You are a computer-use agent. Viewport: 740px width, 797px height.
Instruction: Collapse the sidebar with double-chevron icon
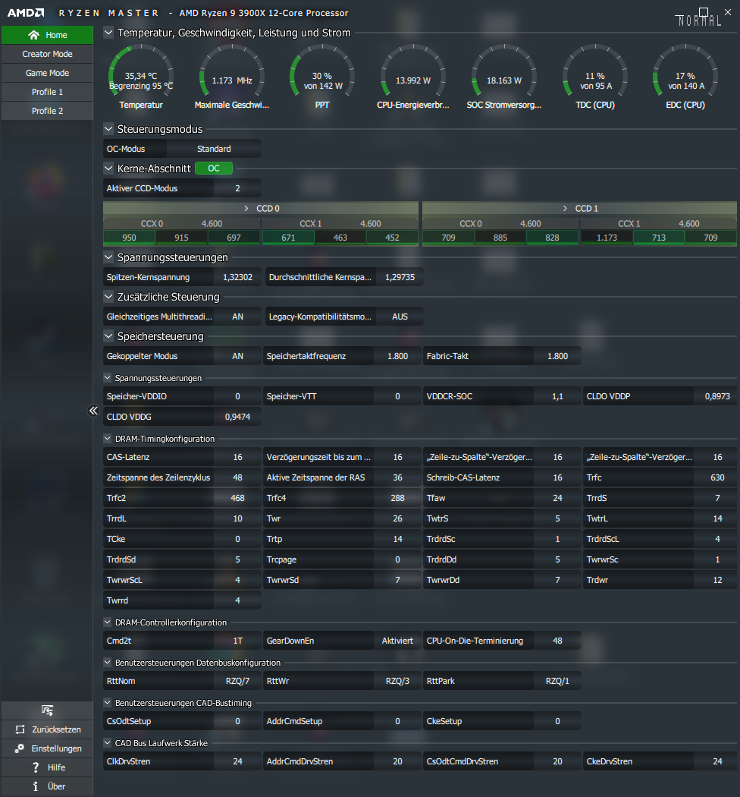tap(93, 411)
